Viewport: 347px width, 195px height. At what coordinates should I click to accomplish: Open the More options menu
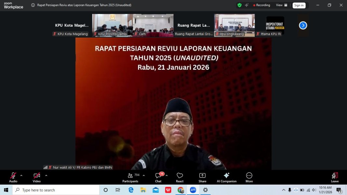[x=249, y=177]
